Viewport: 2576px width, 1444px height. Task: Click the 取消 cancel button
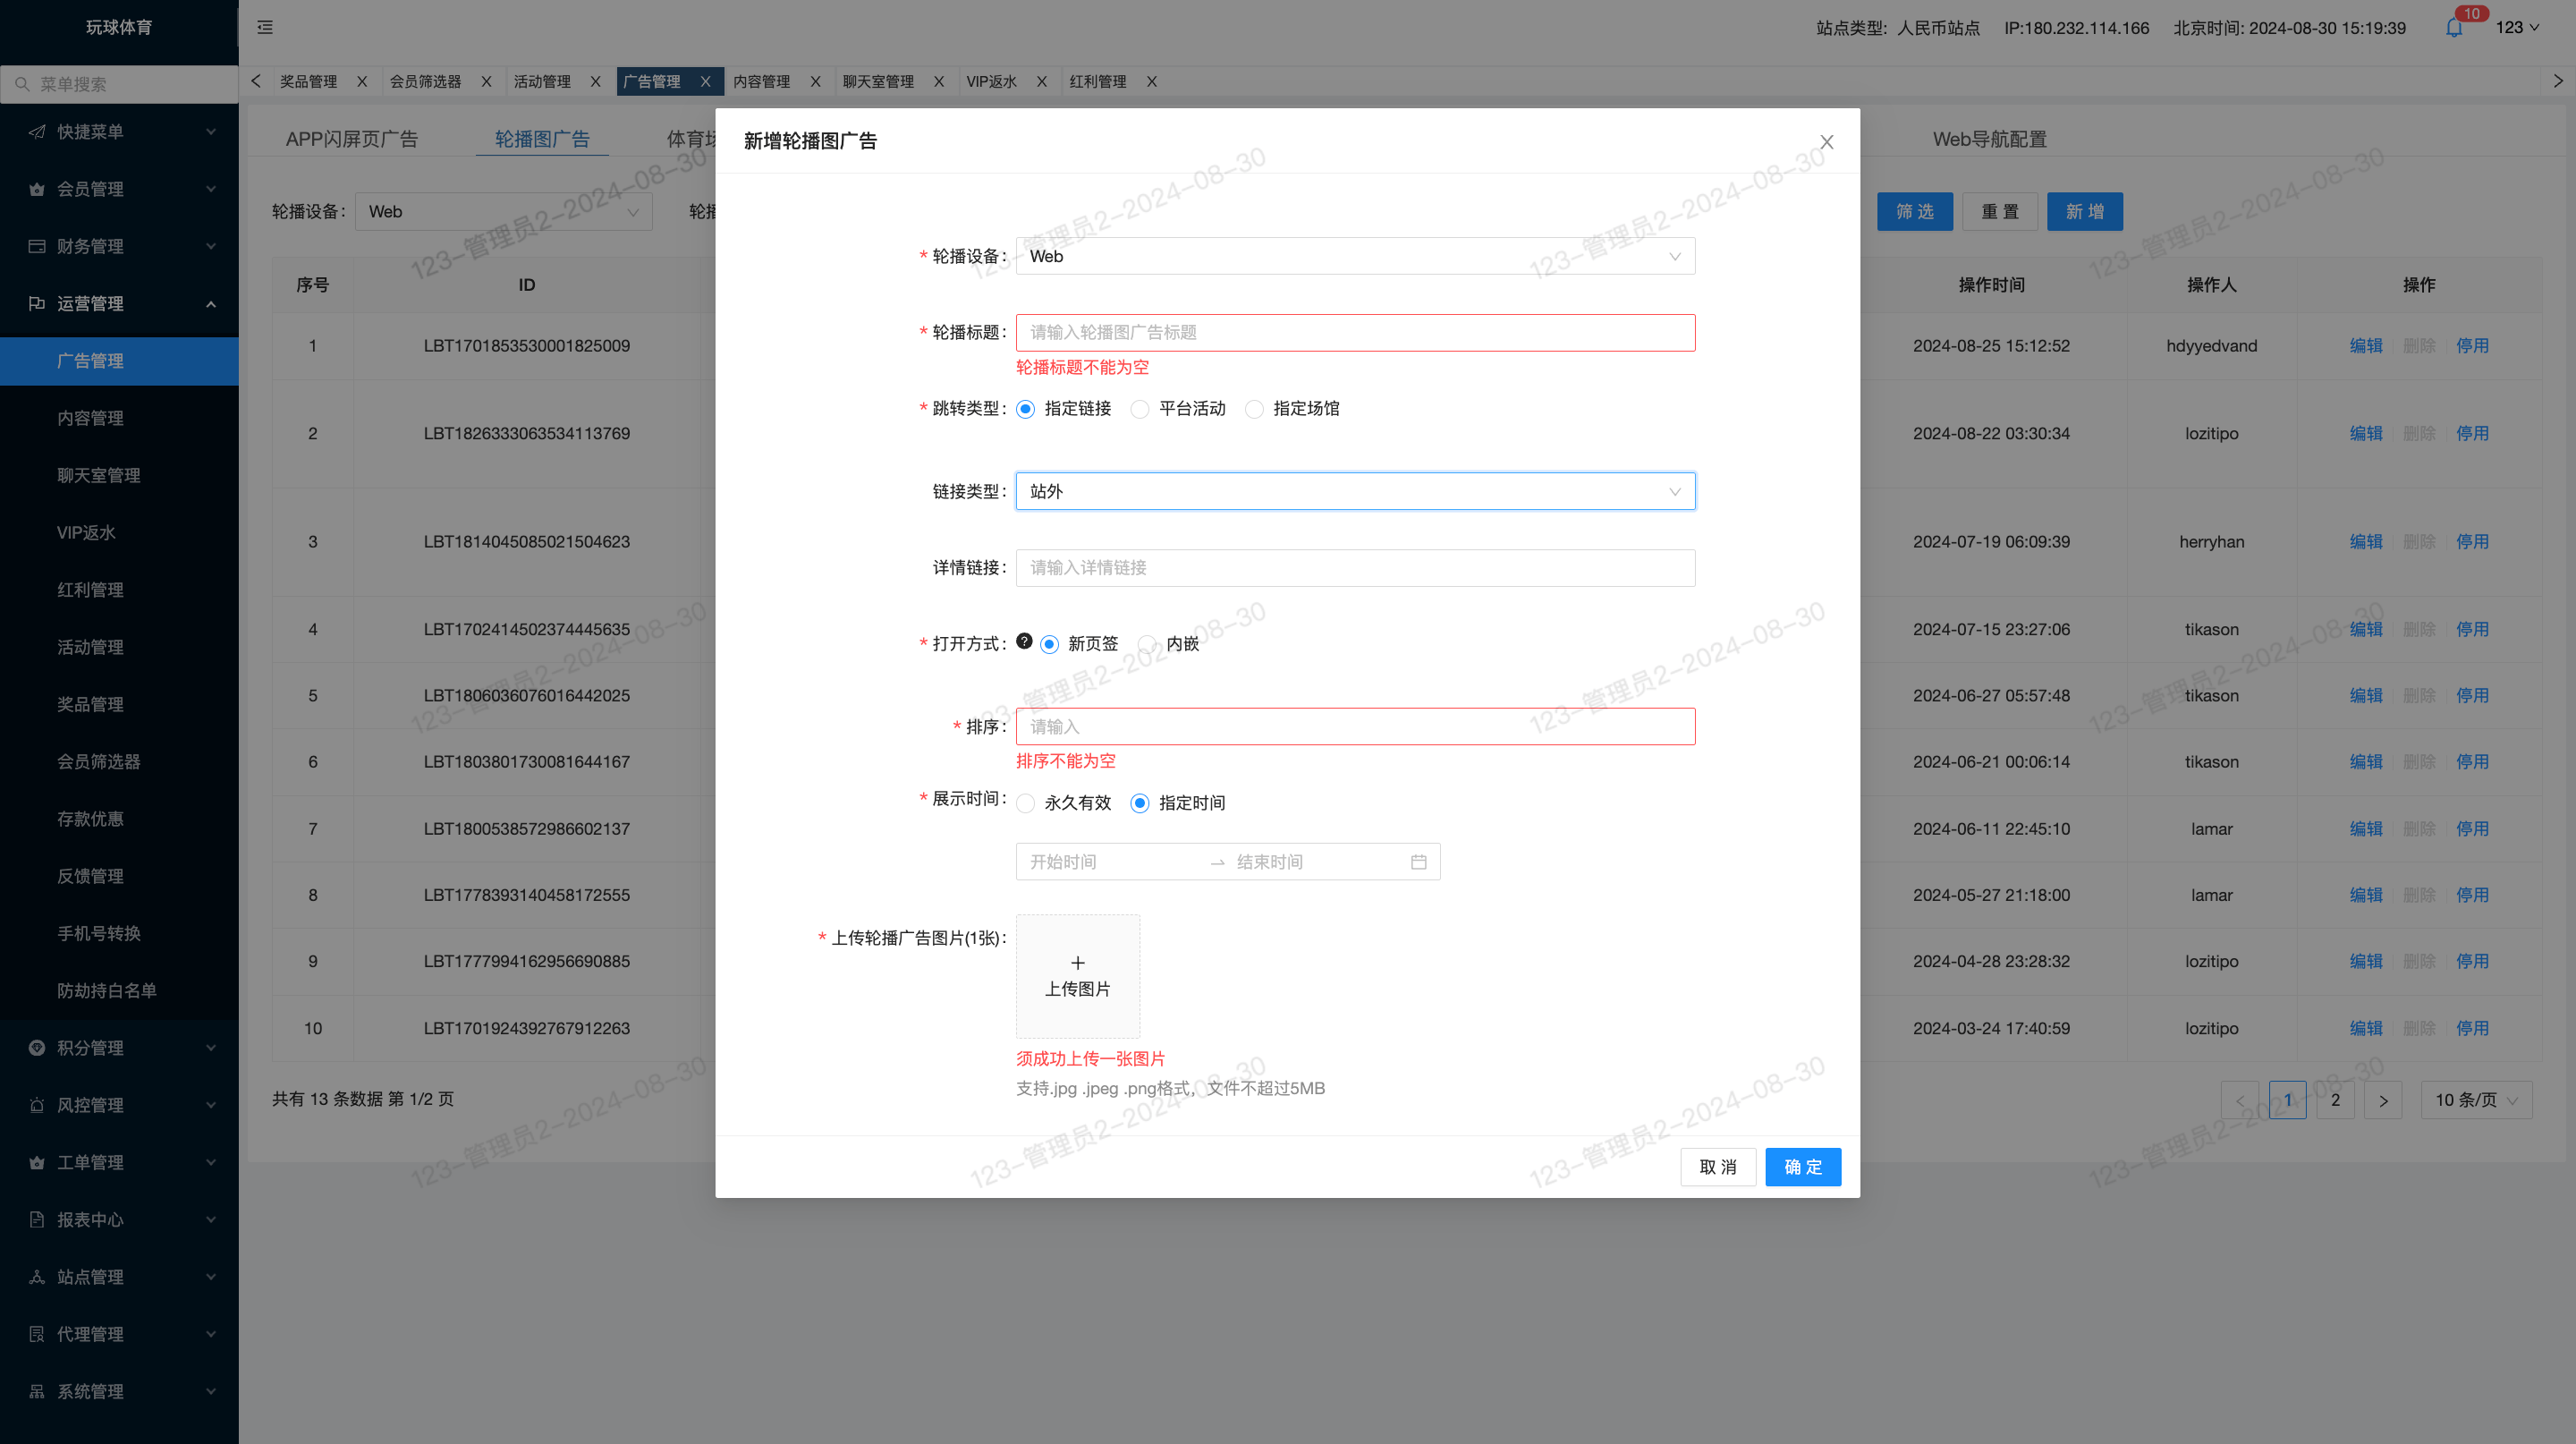point(1717,1167)
